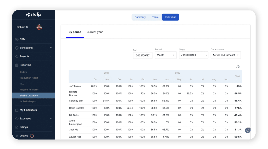Select the Xavier Niel row name

75,137
